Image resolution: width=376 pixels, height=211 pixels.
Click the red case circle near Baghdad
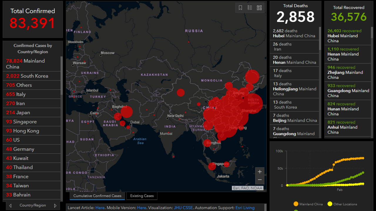pos(127,112)
